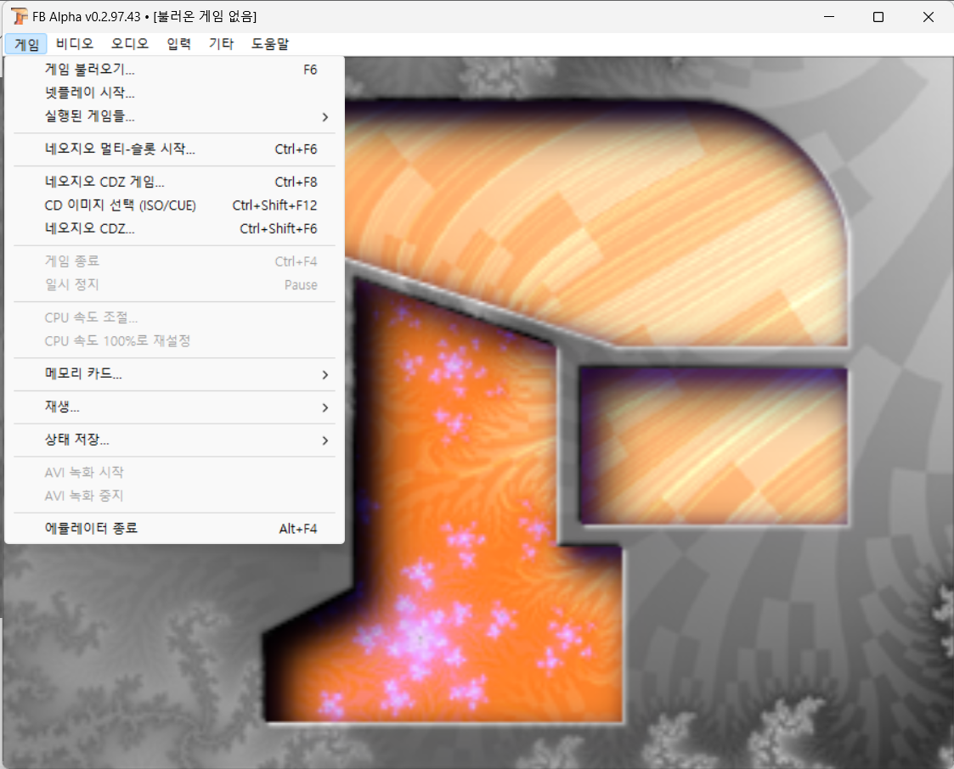Expand 재생... submenu
This screenshot has width=954, height=769.
(175, 407)
